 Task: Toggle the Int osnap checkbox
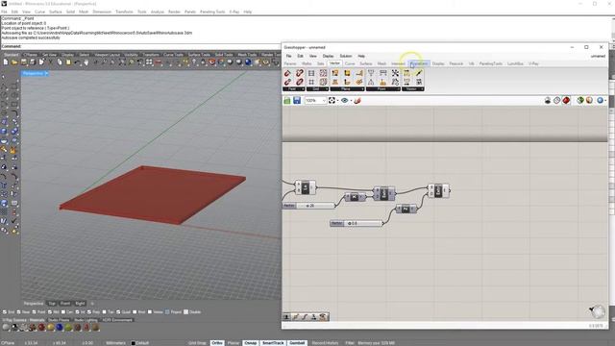point(77,311)
